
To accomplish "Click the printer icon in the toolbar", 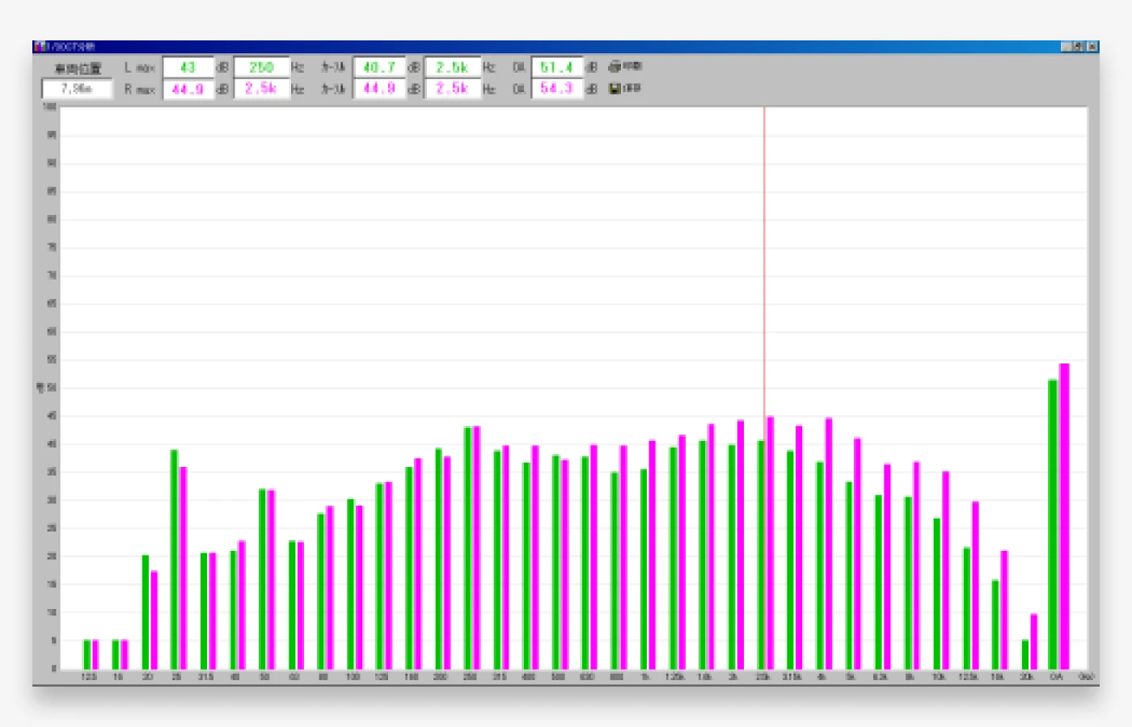I will 615,67.
